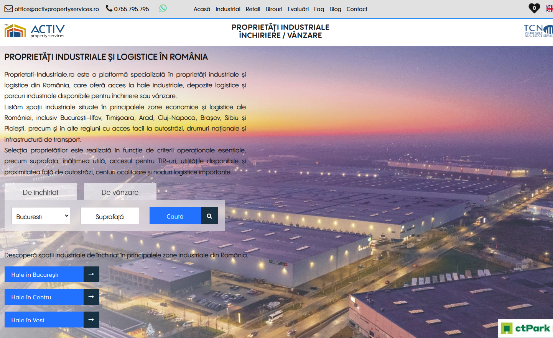Click the ACTIV property services logo
This screenshot has width=553, height=338.
click(34, 31)
